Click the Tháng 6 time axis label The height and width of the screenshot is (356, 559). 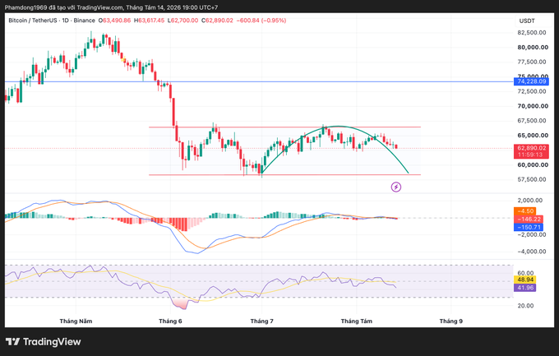tap(170, 321)
